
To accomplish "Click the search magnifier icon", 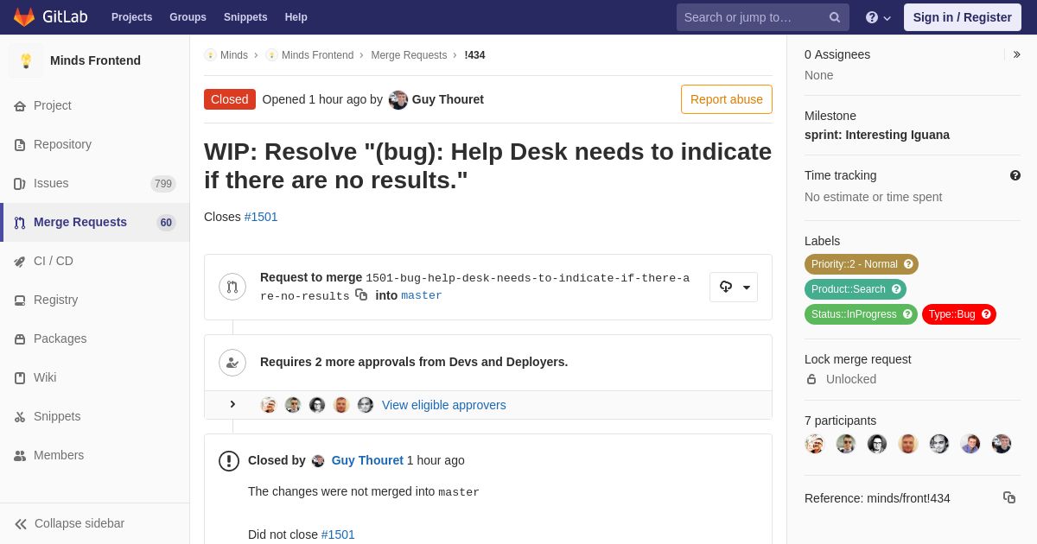I will pos(835,17).
